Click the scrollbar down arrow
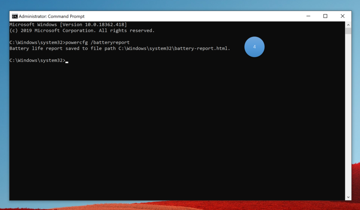The height and width of the screenshot is (210, 360). pos(348,197)
